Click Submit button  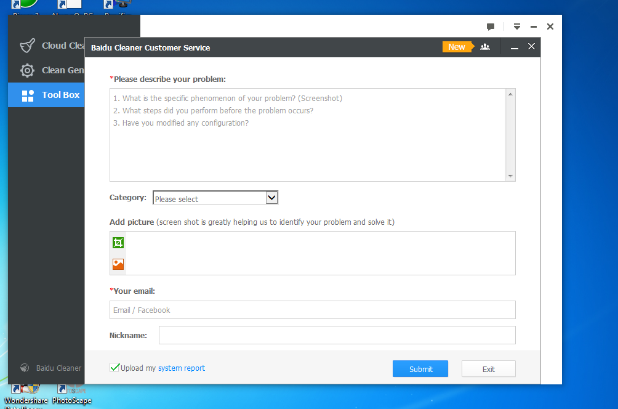420,369
